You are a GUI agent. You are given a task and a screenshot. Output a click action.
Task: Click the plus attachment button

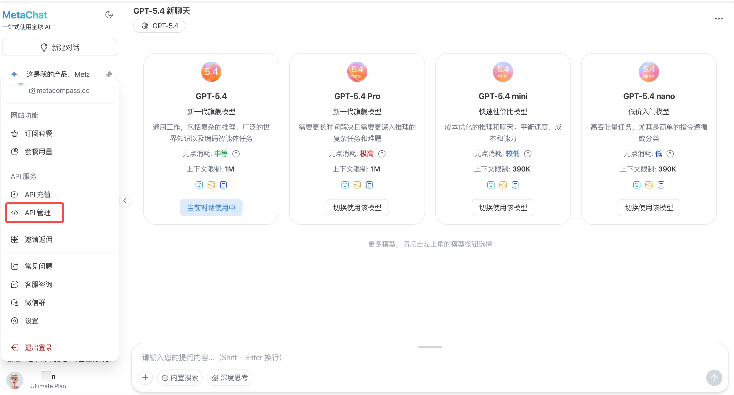tap(145, 378)
